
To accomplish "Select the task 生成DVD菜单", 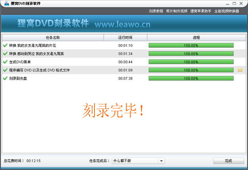I will [x=20, y=62].
